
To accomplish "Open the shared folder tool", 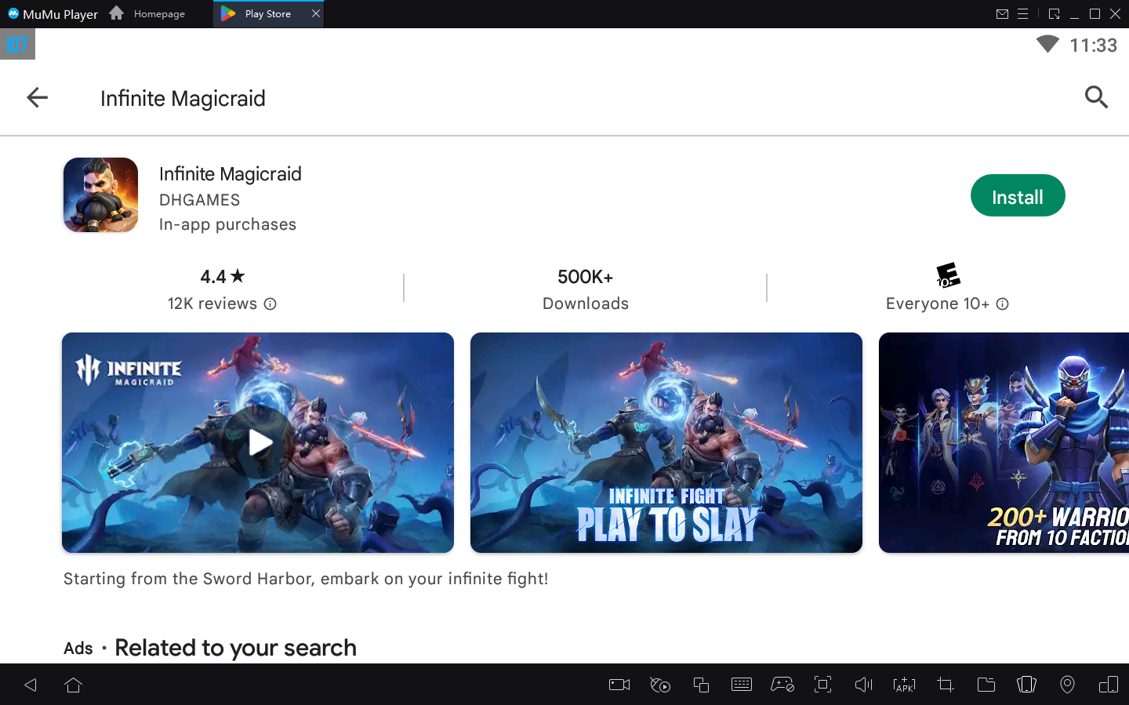I will (986, 685).
